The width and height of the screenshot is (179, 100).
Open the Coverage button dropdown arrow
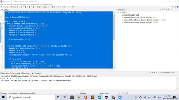pyautogui.click(x=31, y=7)
